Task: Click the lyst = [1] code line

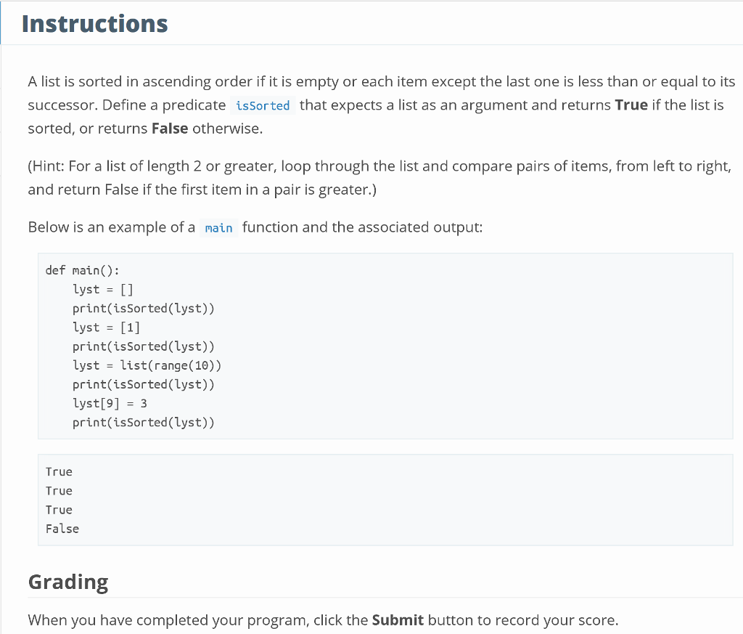Action: [x=106, y=328]
